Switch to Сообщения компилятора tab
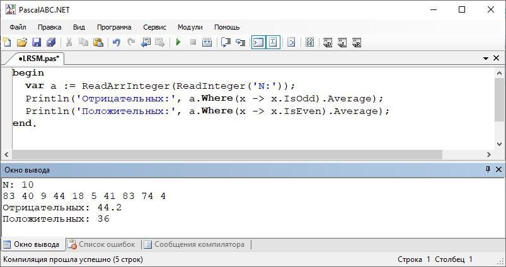The height and width of the screenshot is (267, 506). (195, 245)
